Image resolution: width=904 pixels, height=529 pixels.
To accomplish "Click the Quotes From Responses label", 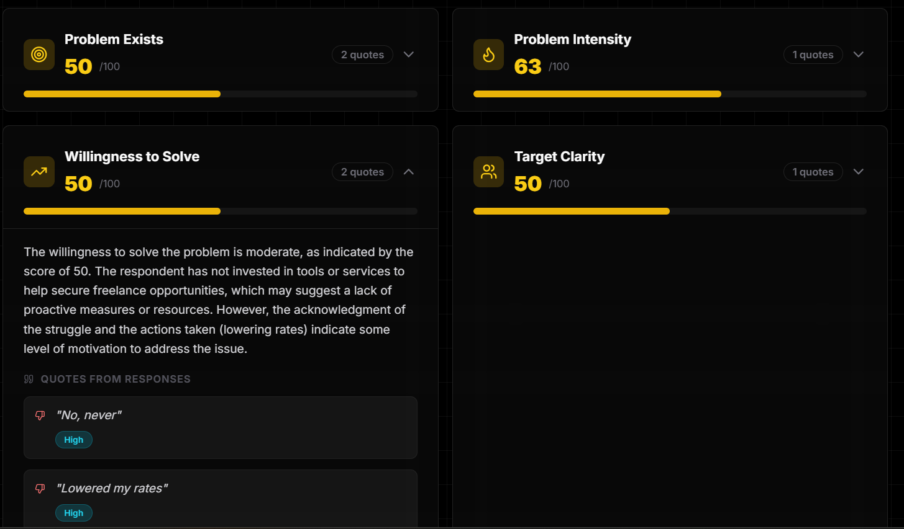I will pyautogui.click(x=116, y=379).
